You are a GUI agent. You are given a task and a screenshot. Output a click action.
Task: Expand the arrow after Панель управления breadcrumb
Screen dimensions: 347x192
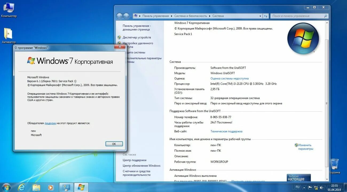click(172, 16)
